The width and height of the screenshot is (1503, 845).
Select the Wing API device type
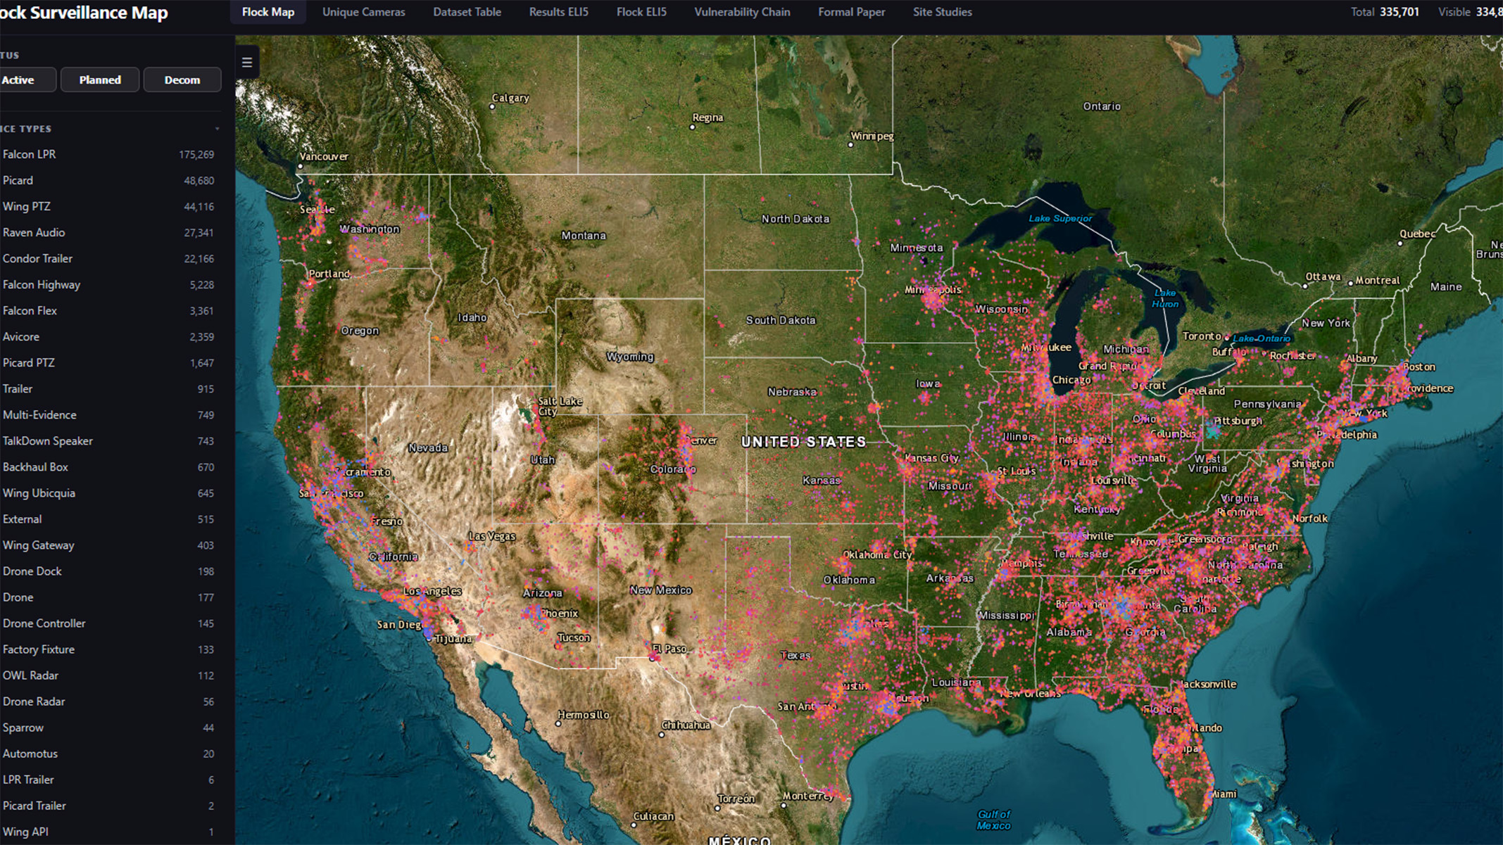point(109,831)
